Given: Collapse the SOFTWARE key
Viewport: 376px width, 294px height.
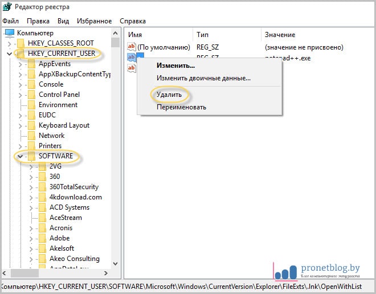Looking at the screenshot, I should pyautogui.click(x=20, y=157).
